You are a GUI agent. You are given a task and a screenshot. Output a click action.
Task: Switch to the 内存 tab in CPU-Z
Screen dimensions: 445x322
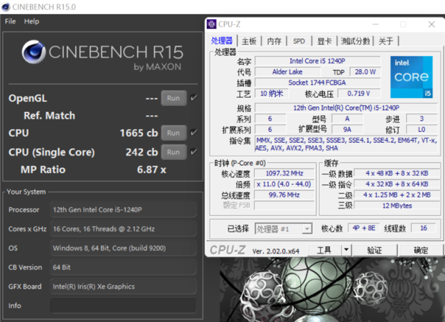coord(274,41)
